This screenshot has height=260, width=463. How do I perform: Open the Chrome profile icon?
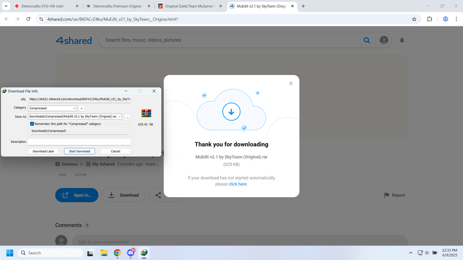coord(446,19)
